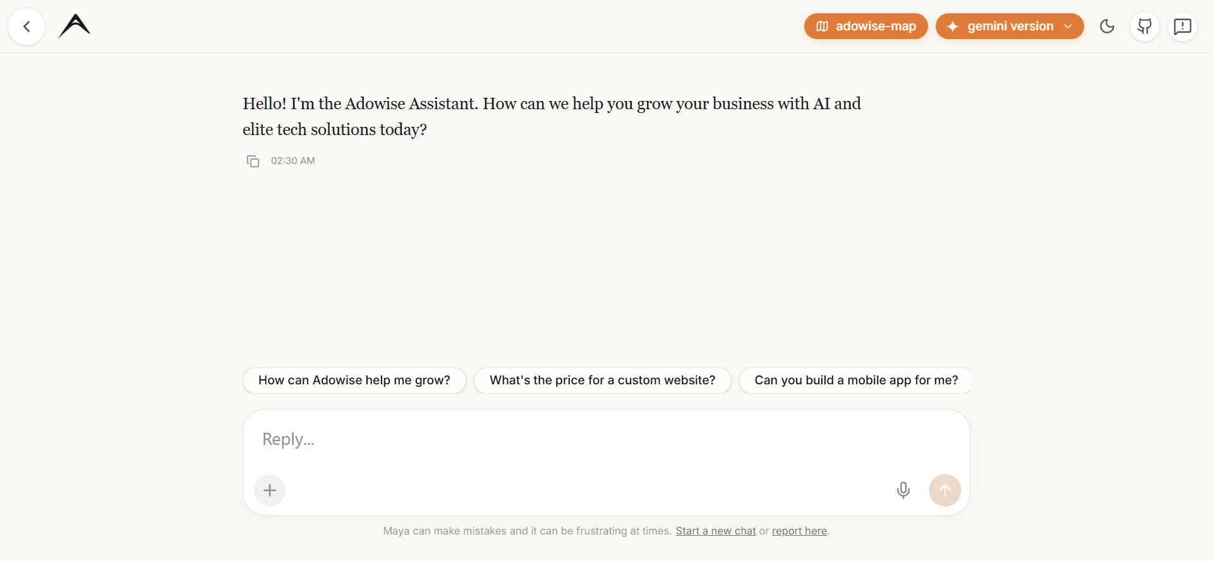Click the Adowise 'A' logo
Screen dimensions: 1213x561
pos(75,26)
